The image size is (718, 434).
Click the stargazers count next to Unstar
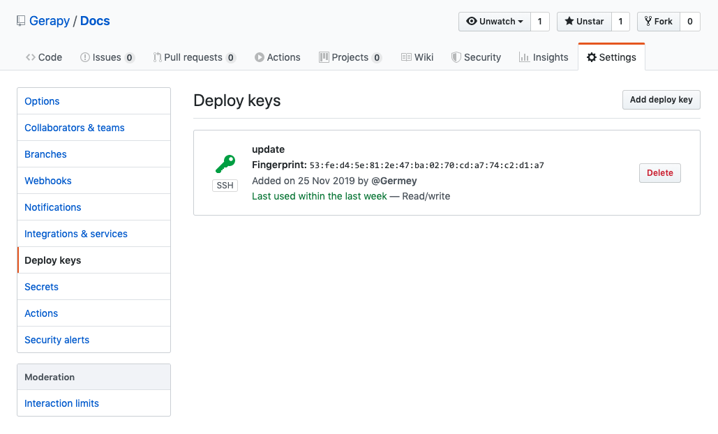tap(620, 22)
